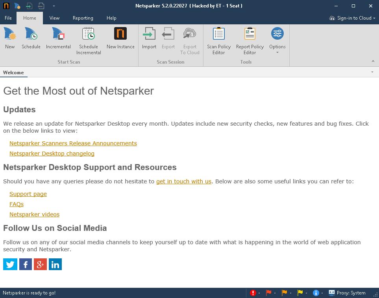Maximize the Netsparker window
The width and height of the screenshot is (379, 298).
click(353, 6)
